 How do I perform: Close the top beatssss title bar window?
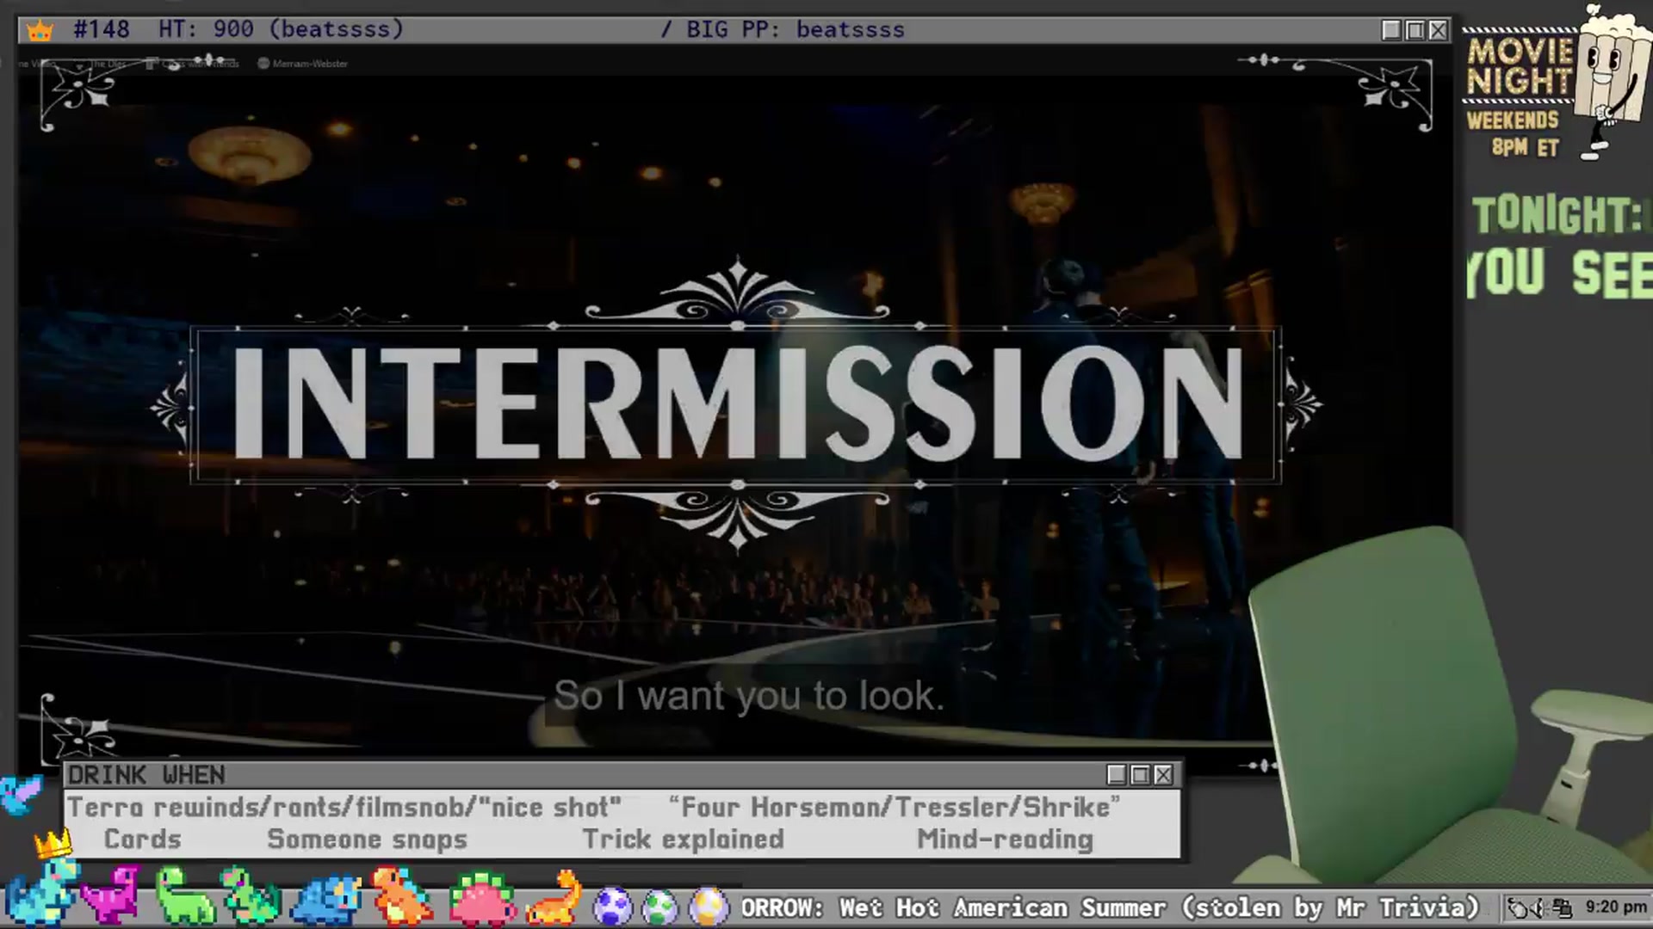click(x=1438, y=30)
